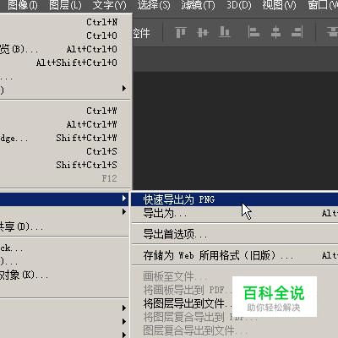
Task: Click the align horizontal centers icon
Action: [x=275, y=32]
